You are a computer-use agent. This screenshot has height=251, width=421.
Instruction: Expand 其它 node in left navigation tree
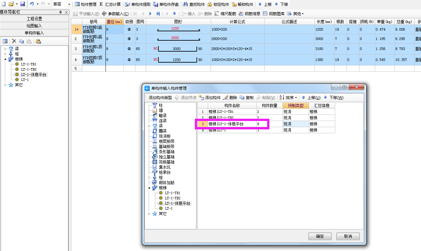click(5, 85)
